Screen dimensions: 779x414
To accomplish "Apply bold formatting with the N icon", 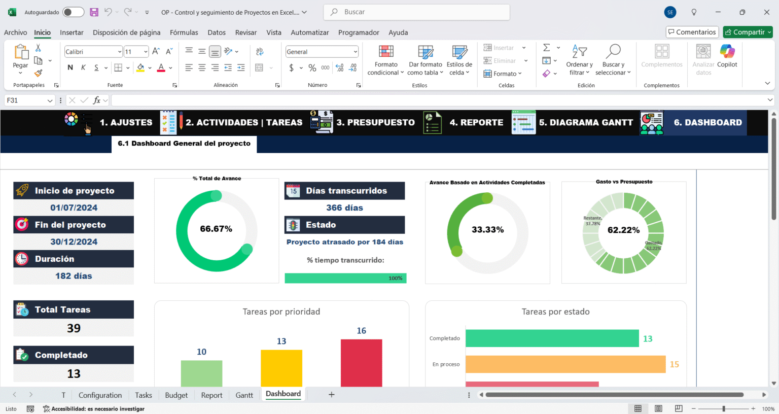I will coord(70,67).
